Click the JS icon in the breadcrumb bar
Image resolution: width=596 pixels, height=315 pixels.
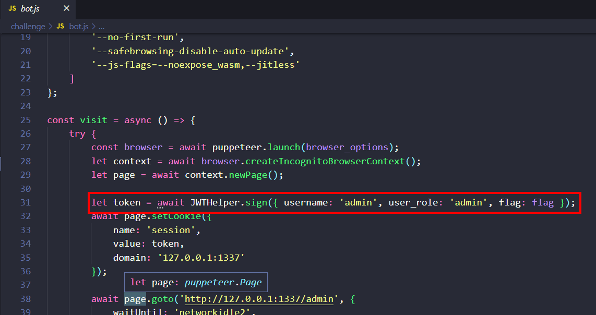pyautogui.click(x=60, y=26)
